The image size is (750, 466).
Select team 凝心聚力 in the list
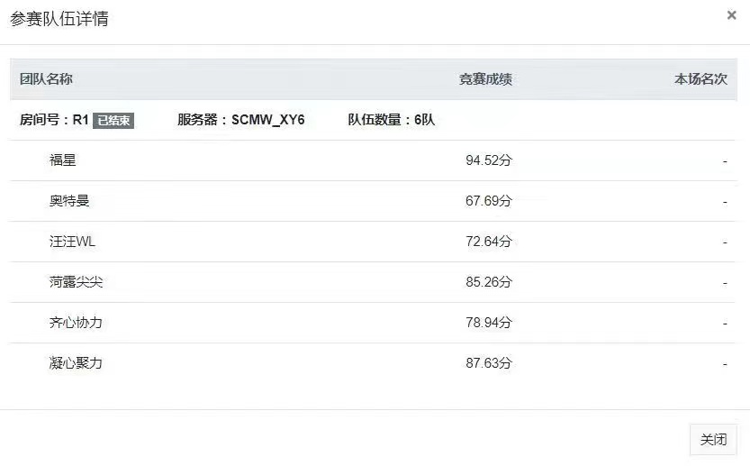click(76, 363)
